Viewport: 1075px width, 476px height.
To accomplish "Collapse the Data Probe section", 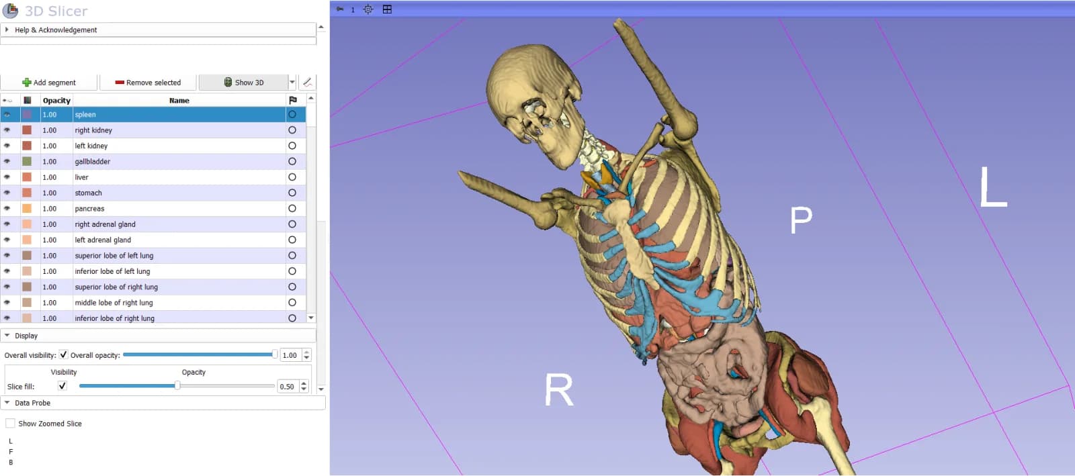I will 163,403.
